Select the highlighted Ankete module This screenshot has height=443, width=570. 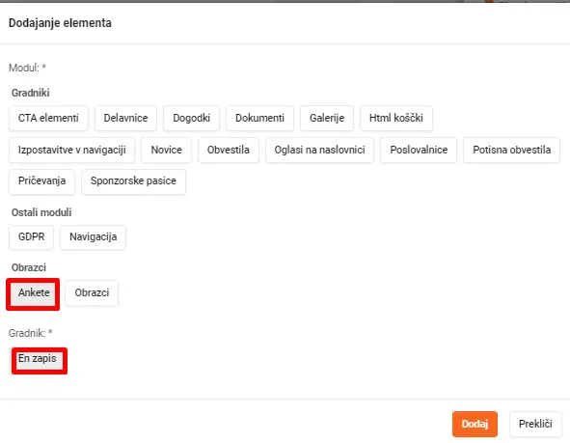click(33, 293)
